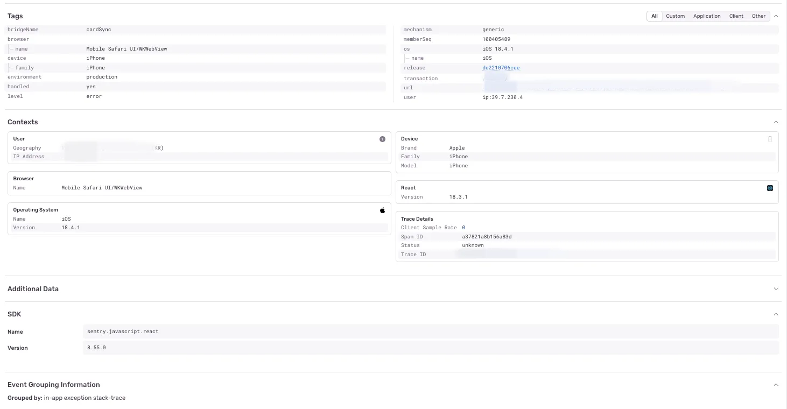
Task: Collapse the Tags section chevron
Action: click(x=776, y=16)
